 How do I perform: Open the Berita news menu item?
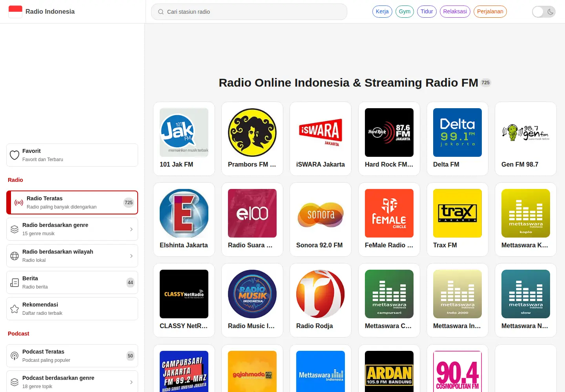point(72,282)
